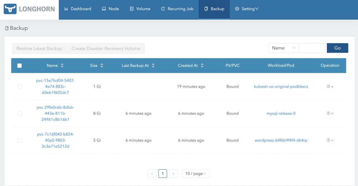Click the 8 Gi size cell

click(97, 113)
